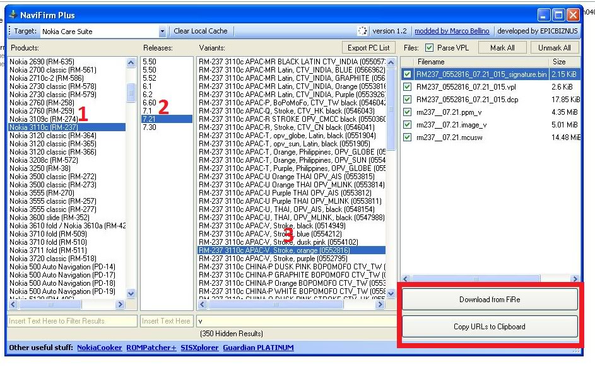Screen dimensions: 595x369
Task: Open the modded by Marco Bellino link
Action: pos(452,31)
